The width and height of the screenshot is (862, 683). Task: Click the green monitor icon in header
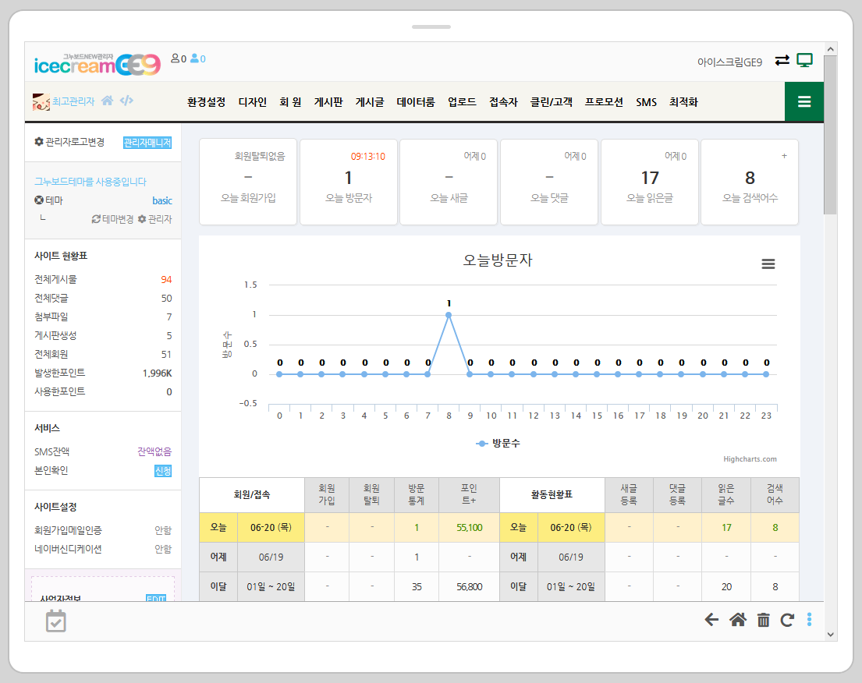point(804,60)
